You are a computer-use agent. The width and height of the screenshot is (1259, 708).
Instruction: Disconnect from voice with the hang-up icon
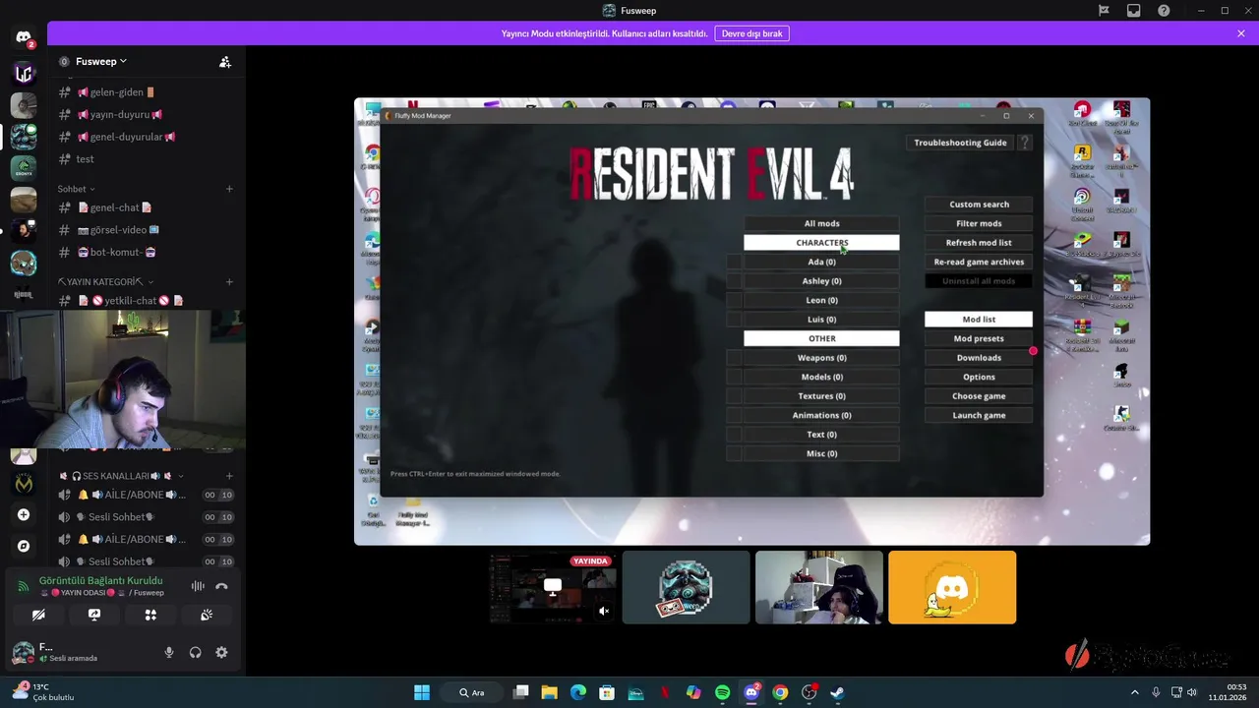[x=221, y=586]
